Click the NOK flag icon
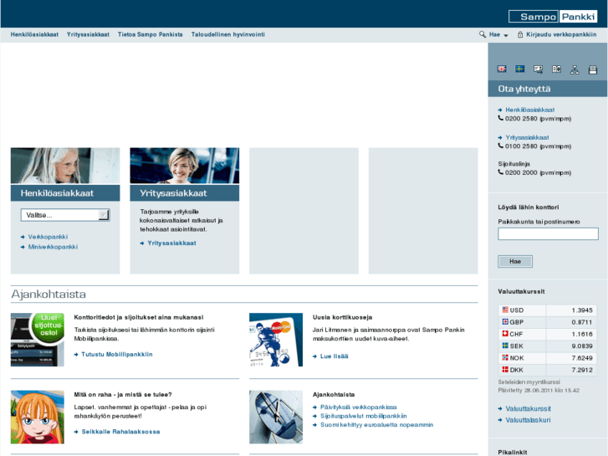The image size is (608, 456). pos(505,357)
